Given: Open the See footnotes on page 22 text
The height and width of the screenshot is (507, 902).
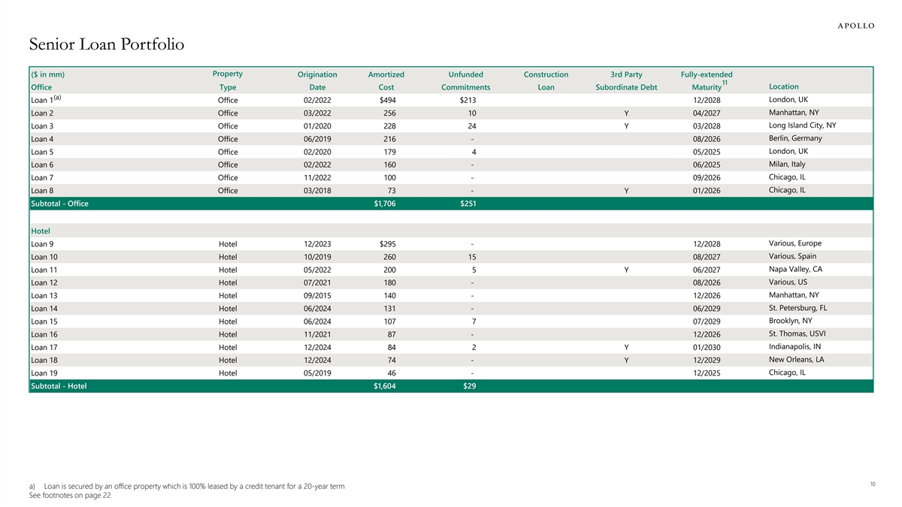Looking at the screenshot, I should click(x=70, y=496).
